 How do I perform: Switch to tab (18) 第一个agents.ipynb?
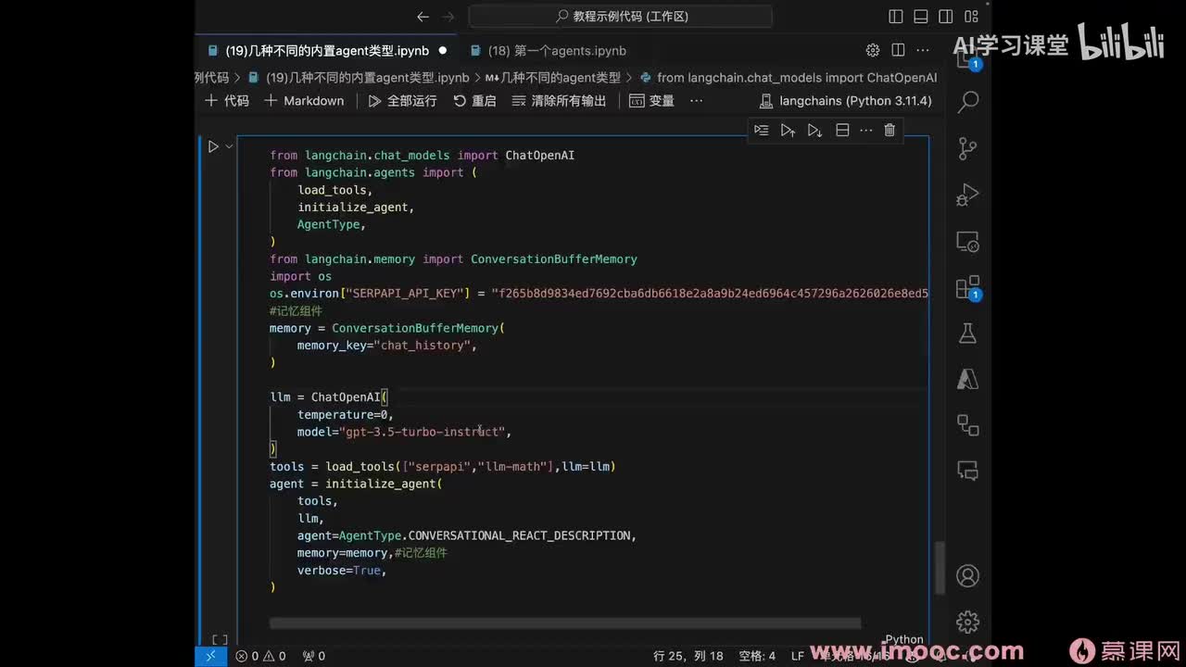[549, 51]
